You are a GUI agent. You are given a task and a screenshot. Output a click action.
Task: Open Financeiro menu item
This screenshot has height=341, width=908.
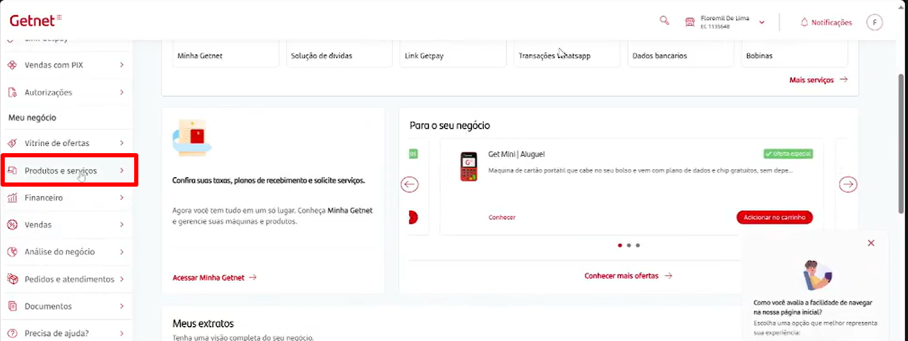tap(66, 198)
